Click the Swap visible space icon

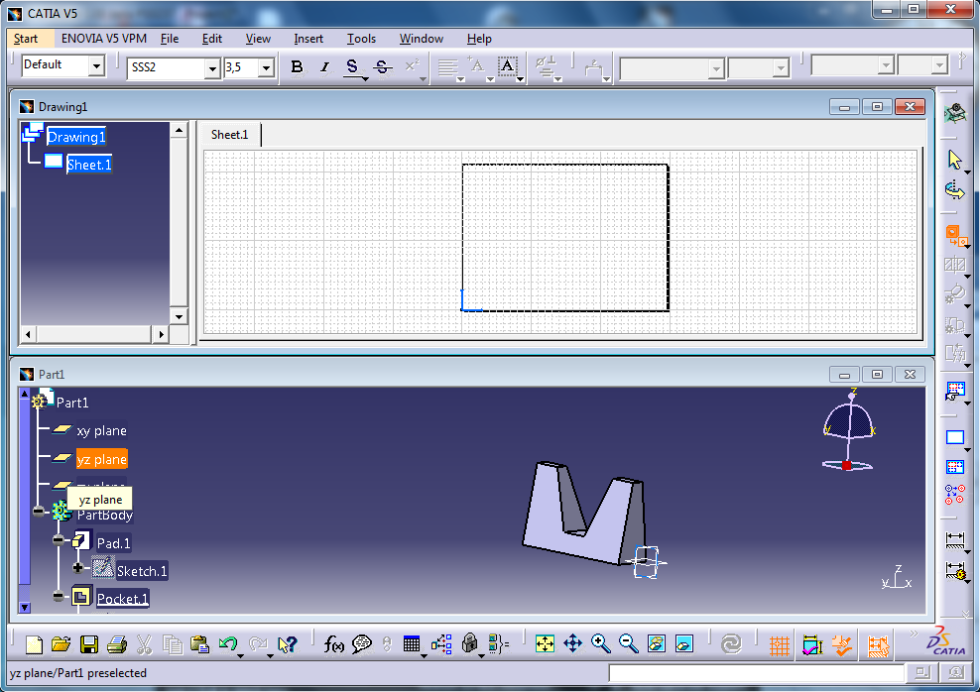(683, 643)
